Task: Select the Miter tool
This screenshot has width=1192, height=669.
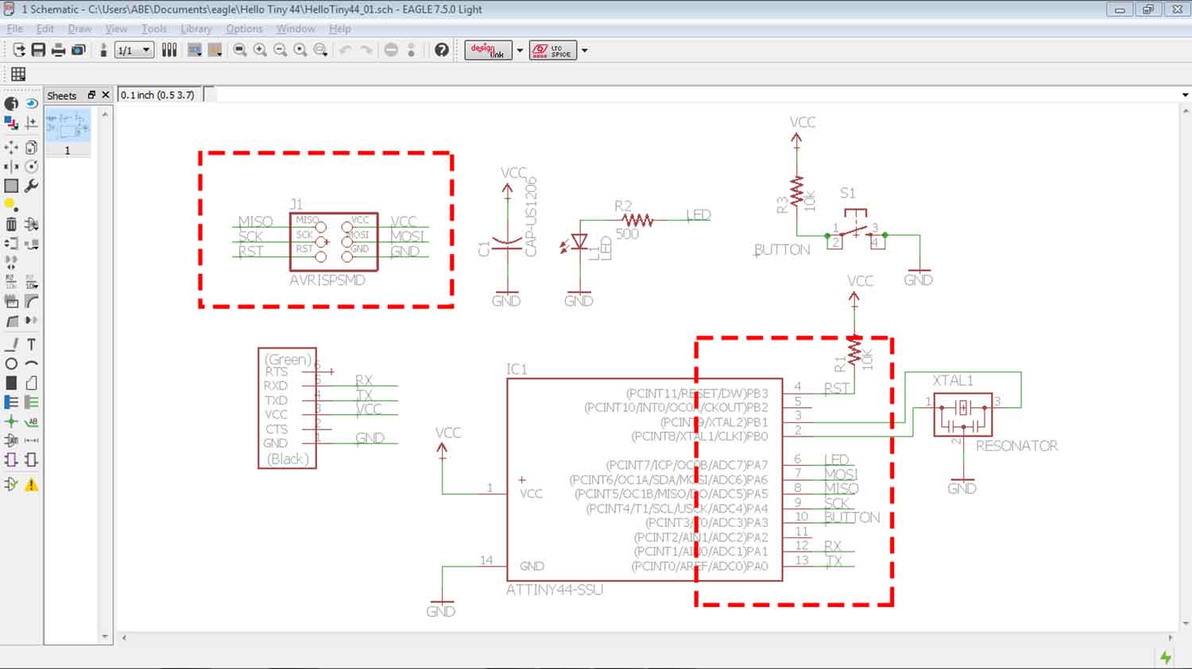Action: point(31,302)
